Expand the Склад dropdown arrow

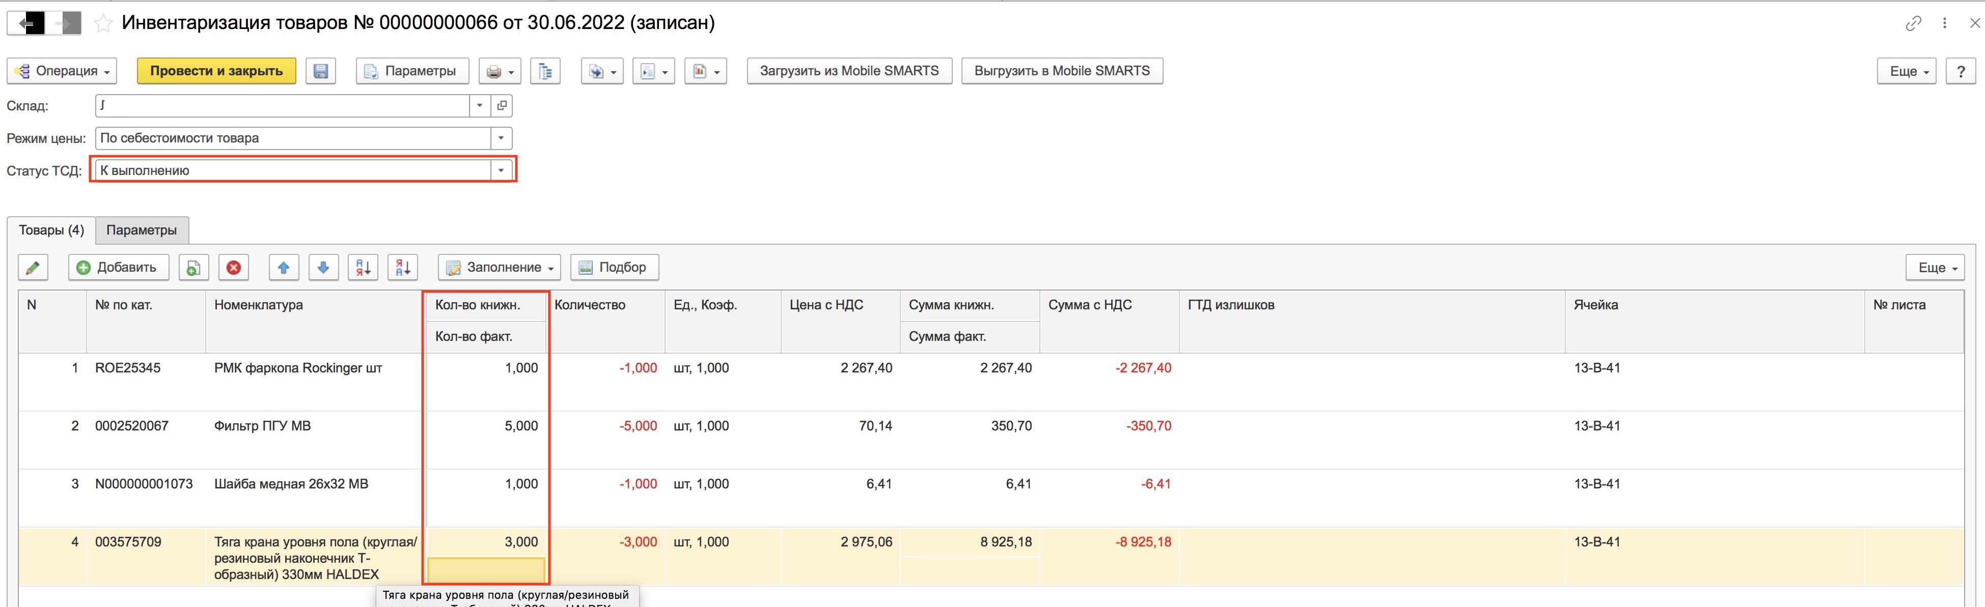(x=480, y=105)
